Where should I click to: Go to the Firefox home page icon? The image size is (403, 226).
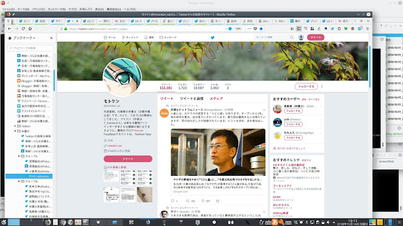[30, 29]
